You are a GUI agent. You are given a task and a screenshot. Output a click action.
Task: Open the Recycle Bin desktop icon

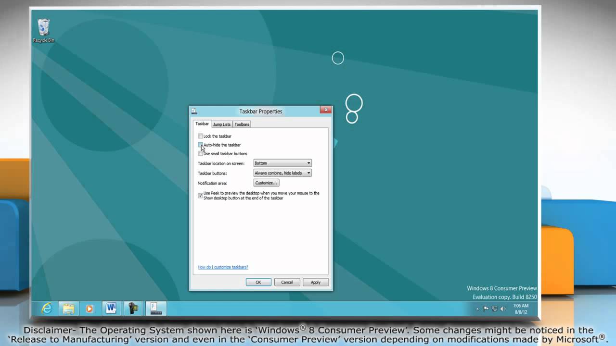pos(43,31)
